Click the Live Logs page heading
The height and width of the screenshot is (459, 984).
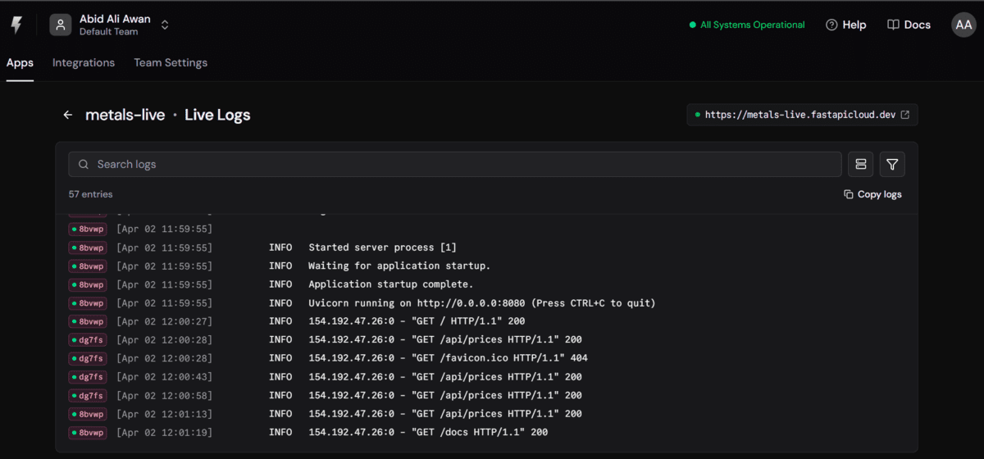click(x=217, y=115)
